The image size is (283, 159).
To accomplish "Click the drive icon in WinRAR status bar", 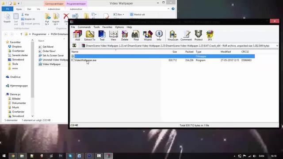I will pyautogui.click(x=72, y=125).
